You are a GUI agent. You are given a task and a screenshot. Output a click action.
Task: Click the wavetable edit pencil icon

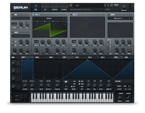point(65,25)
